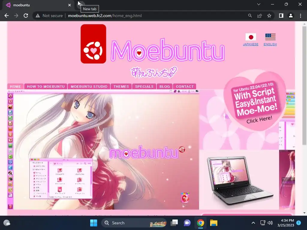
Task: Open the weather widget icon on taskbar
Action: [7, 223]
